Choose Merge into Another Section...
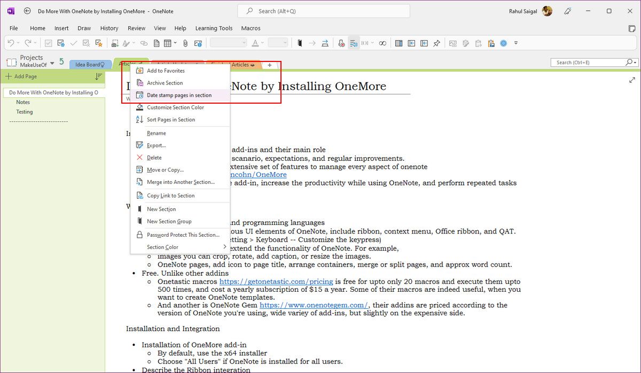641x373 pixels. click(x=180, y=182)
